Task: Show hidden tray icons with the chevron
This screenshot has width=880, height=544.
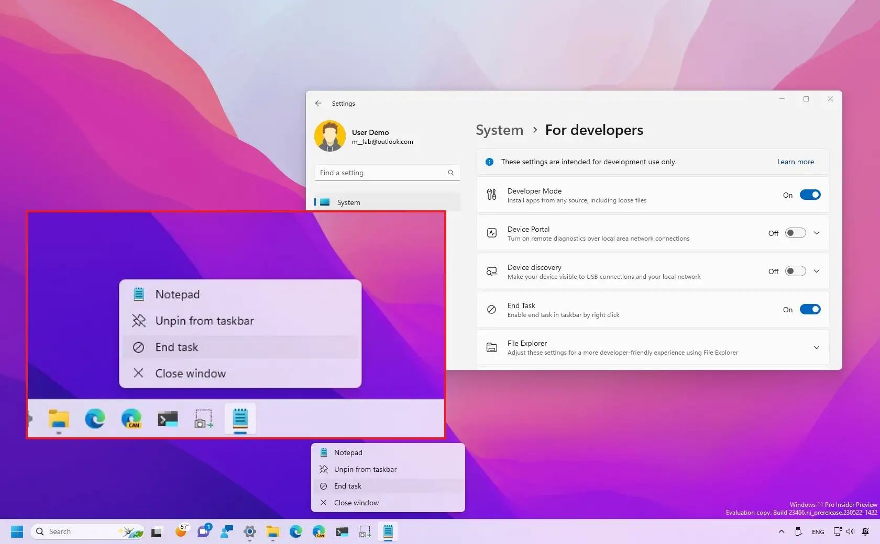Action: [782, 531]
